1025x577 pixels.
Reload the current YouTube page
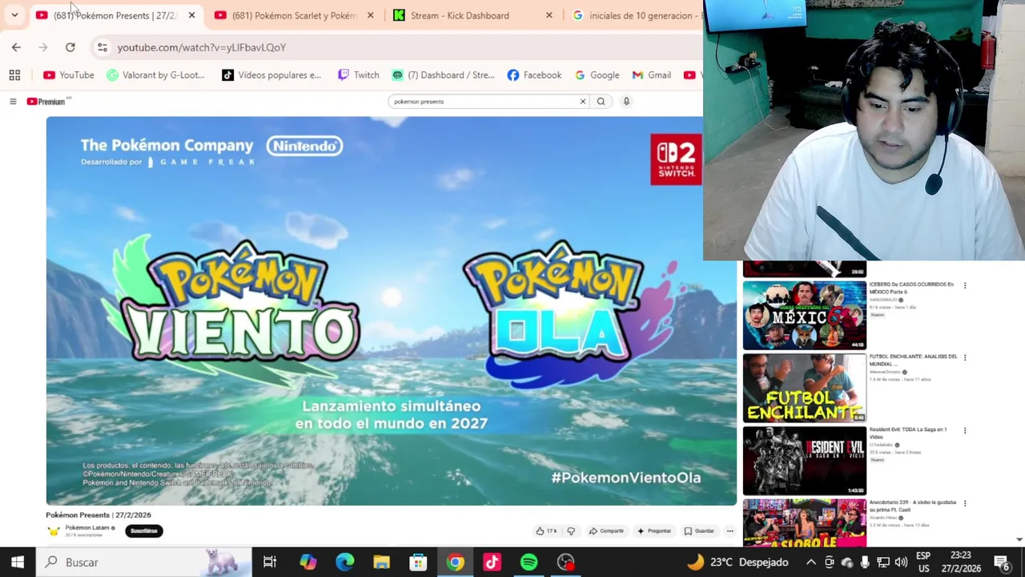pyautogui.click(x=70, y=47)
